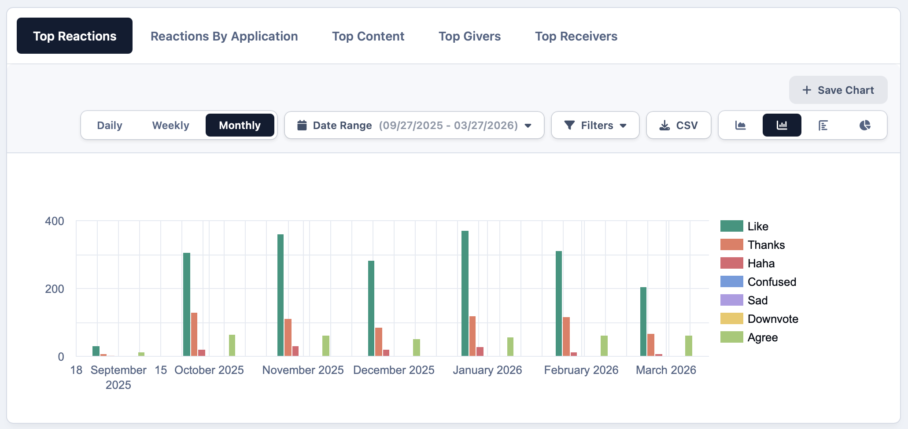Click the November 2025 axis label
This screenshot has width=908, height=429.
coord(303,370)
